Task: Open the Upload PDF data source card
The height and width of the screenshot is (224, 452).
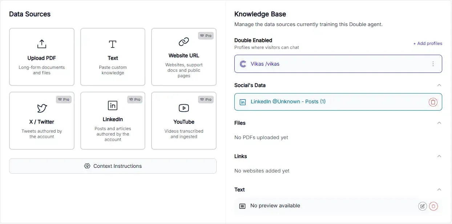Action: [x=42, y=57]
